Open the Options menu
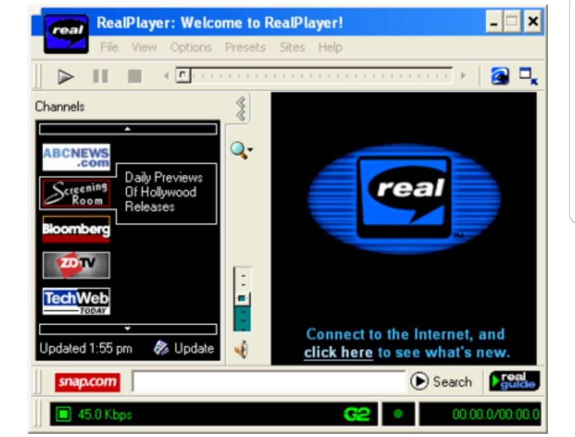 tap(191, 47)
